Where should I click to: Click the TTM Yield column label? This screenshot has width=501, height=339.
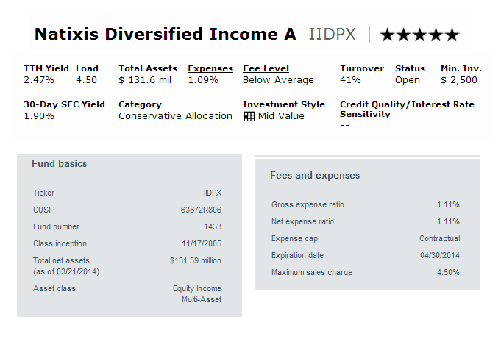pos(46,68)
